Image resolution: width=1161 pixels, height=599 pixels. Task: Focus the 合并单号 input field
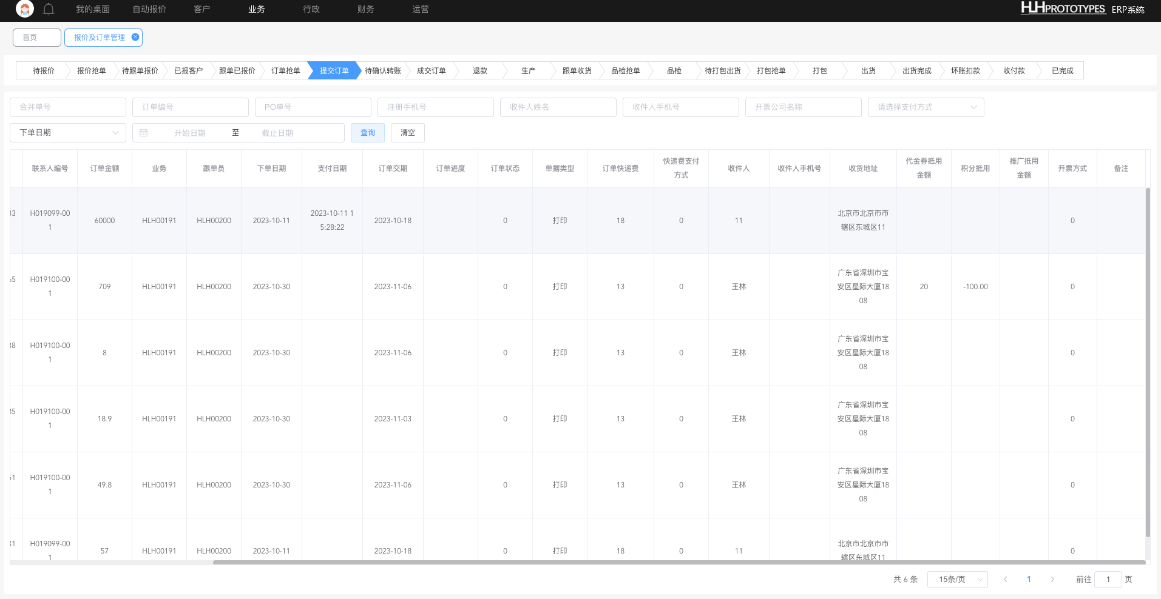68,107
